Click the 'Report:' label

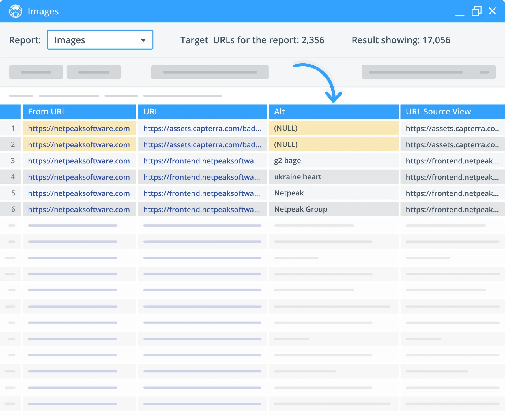click(25, 40)
